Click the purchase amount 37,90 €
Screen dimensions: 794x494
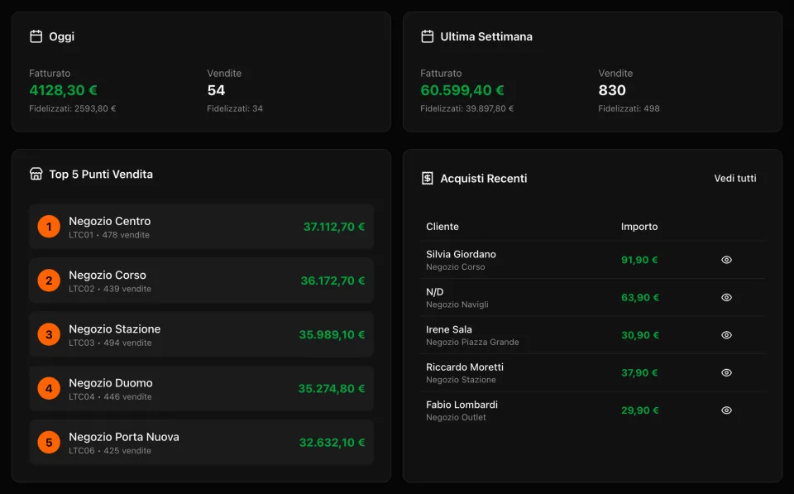[x=639, y=372]
